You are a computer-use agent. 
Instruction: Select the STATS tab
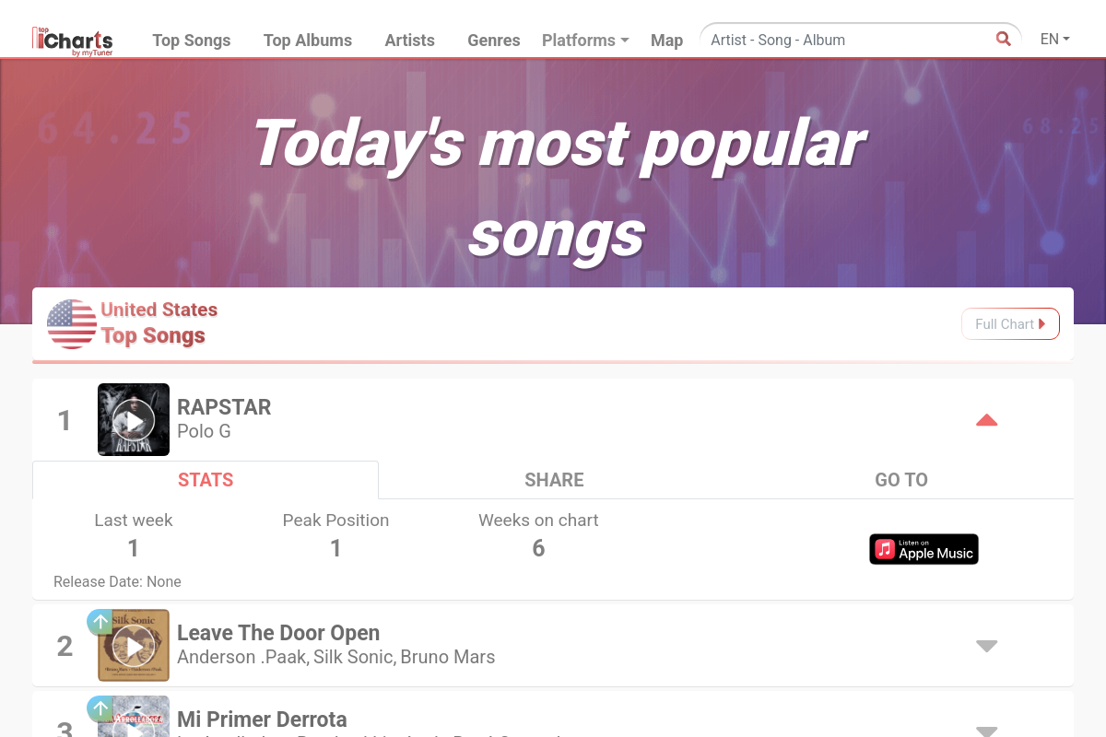click(x=206, y=480)
